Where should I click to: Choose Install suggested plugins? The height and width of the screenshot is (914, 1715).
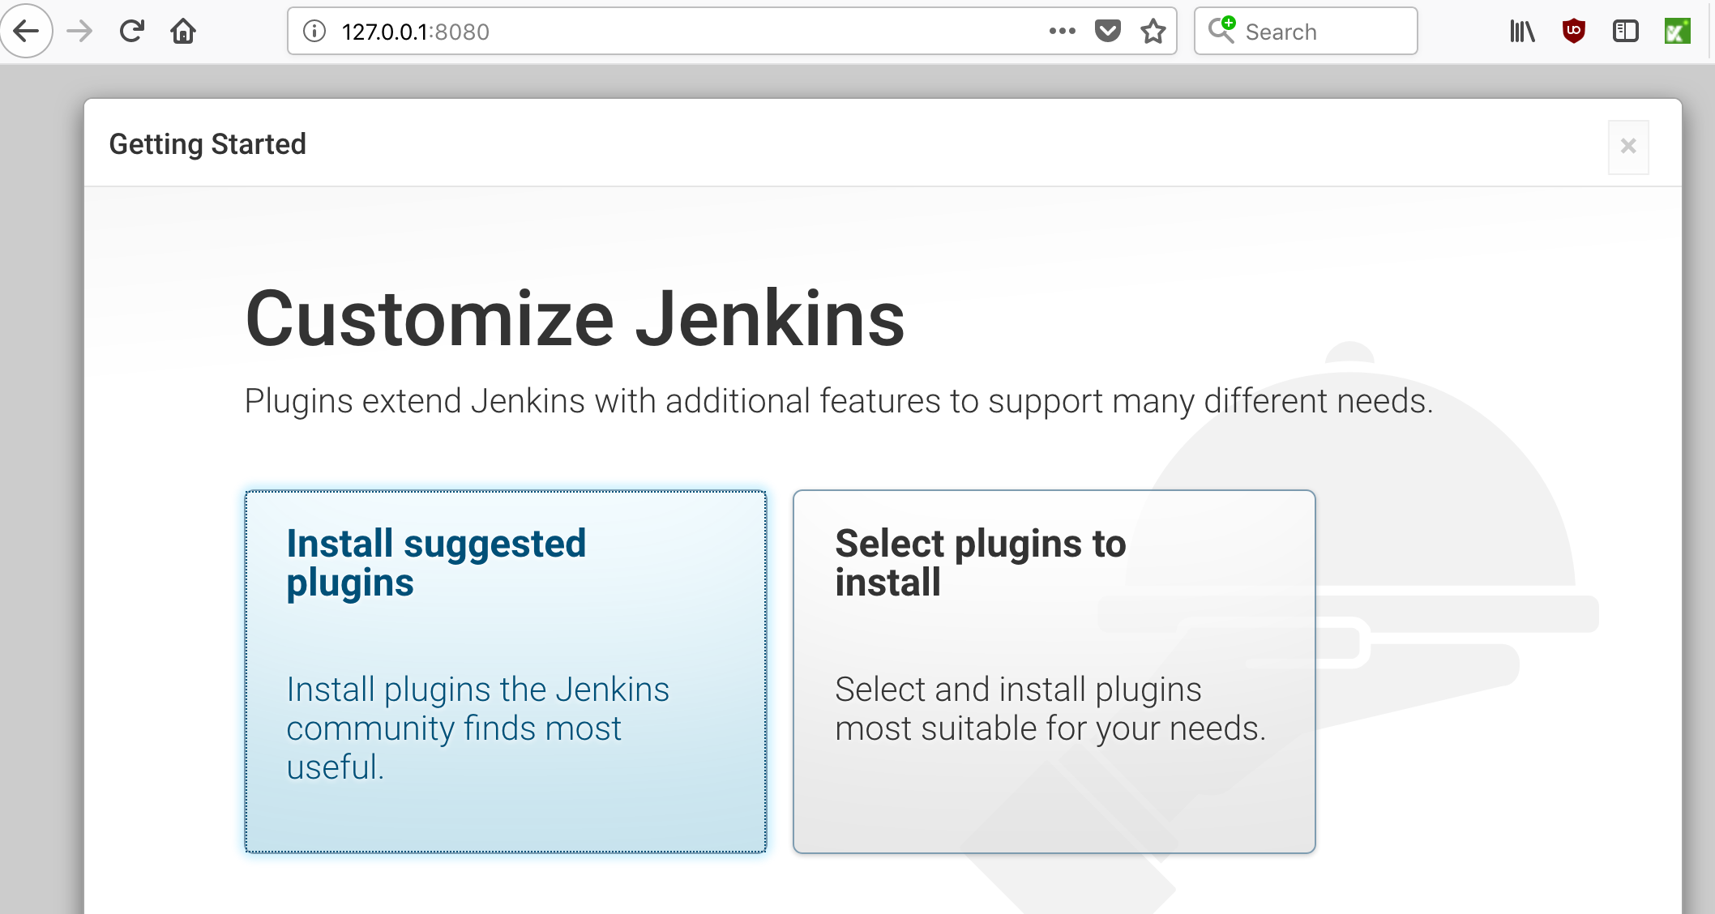(x=506, y=672)
